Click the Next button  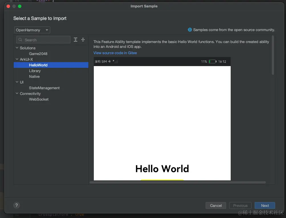point(265,206)
